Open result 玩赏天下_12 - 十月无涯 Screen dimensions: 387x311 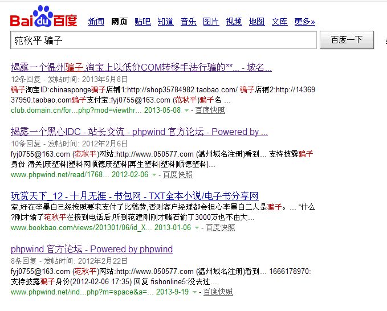click(135, 196)
